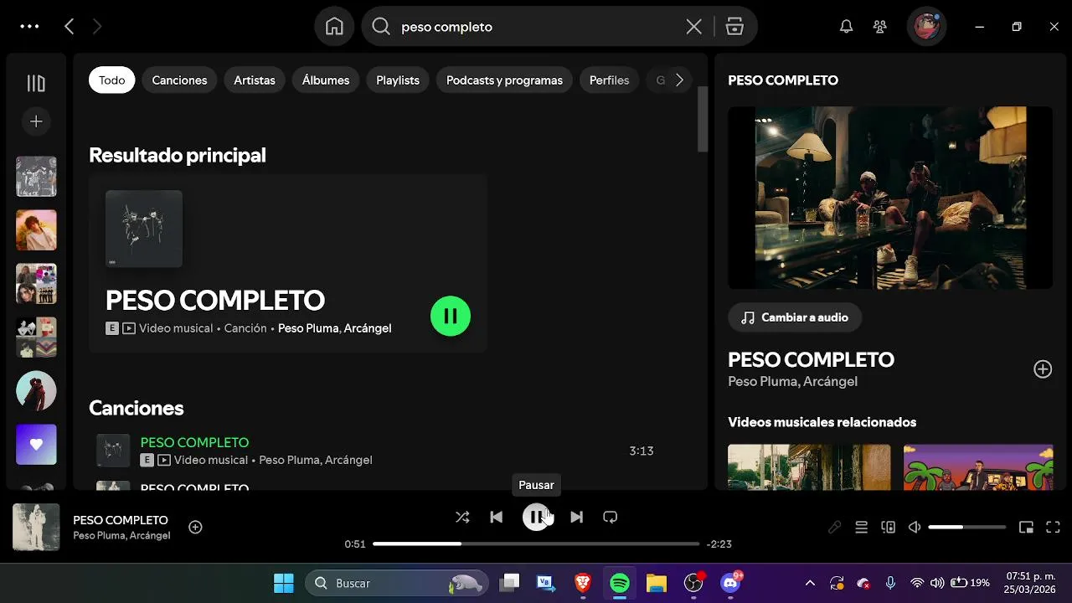
Task: Toggle shuffle playback
Action: 462,517
